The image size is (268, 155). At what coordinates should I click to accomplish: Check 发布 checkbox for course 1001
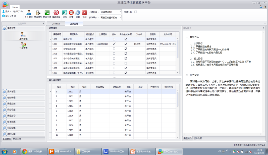(114, 39)
